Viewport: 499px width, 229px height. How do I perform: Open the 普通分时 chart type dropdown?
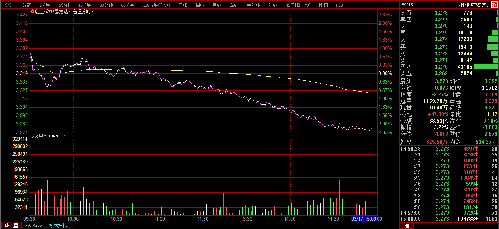tap(83, 12)
